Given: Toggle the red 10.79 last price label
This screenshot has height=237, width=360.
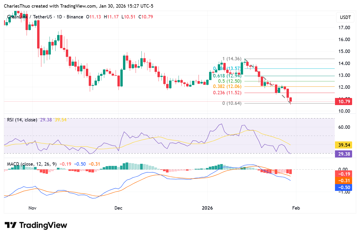Looking at the screenshot, I should (x=344, y=101).
